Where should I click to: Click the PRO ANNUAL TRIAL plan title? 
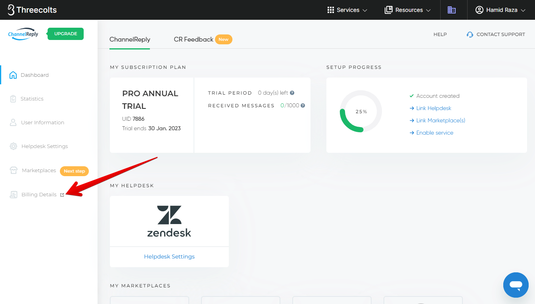pos(150,100)
